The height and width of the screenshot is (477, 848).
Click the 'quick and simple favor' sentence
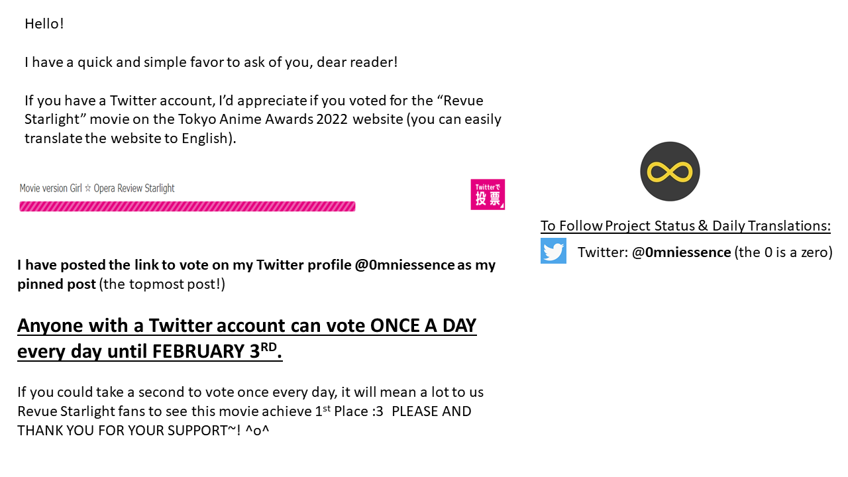211,62
